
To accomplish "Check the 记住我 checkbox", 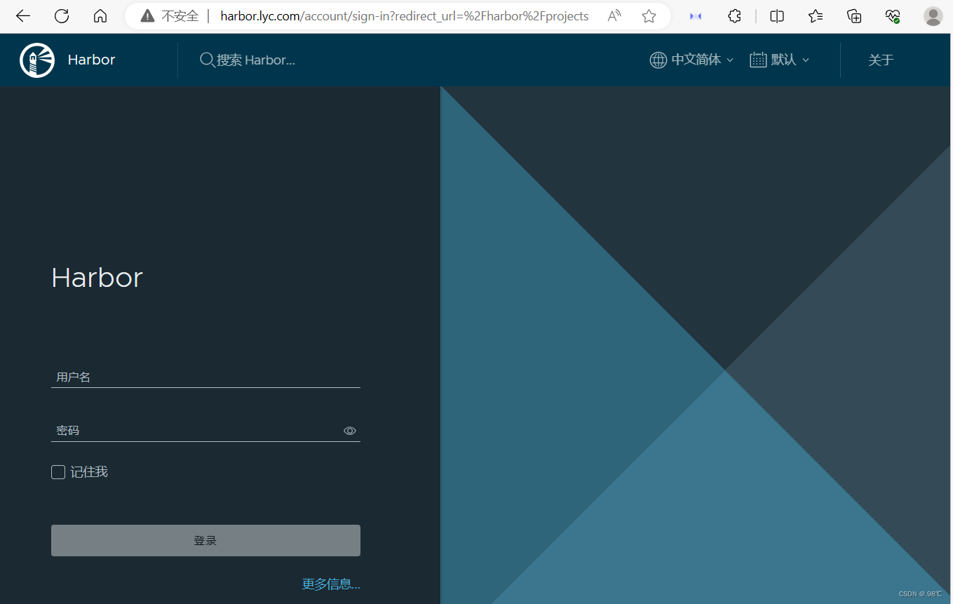I will point(58,472).
